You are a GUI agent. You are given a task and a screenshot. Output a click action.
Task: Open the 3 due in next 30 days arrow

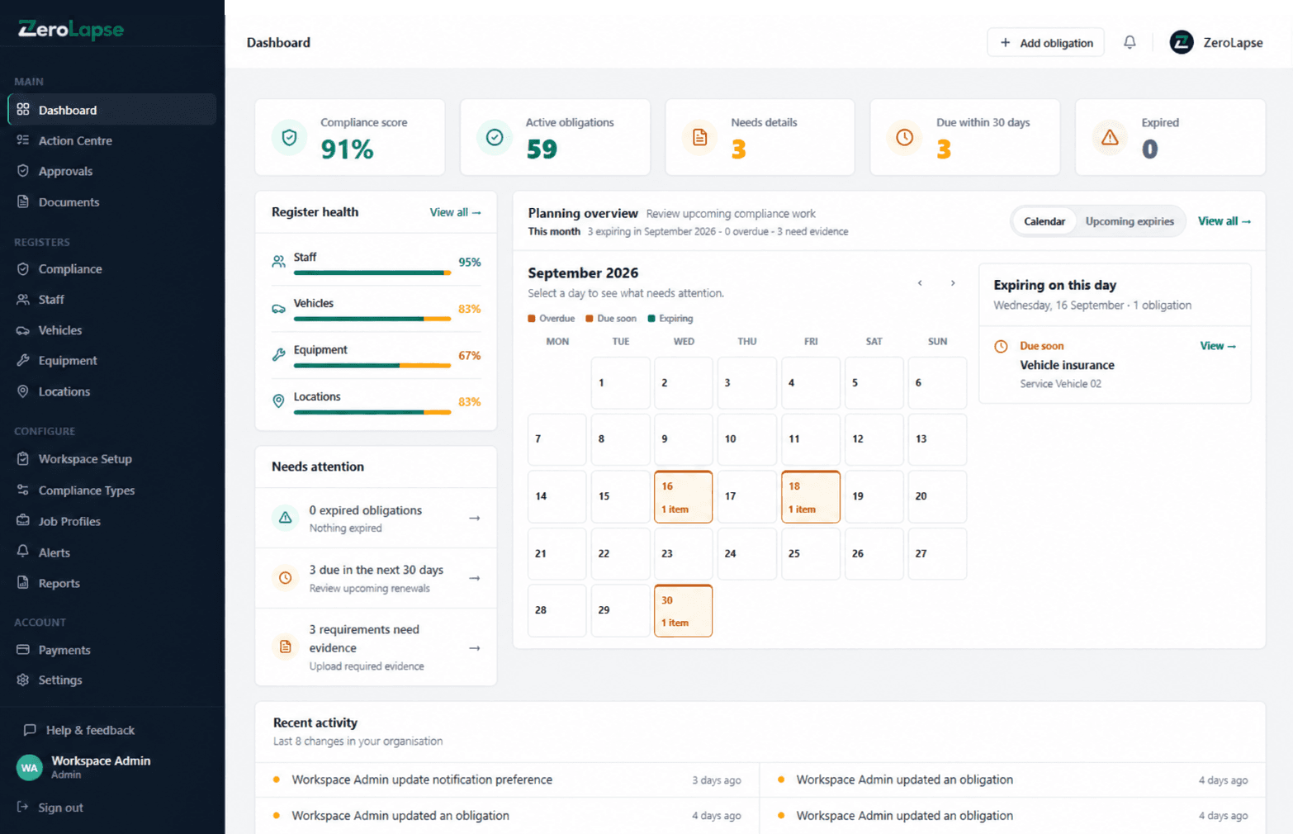click(475, 578)
